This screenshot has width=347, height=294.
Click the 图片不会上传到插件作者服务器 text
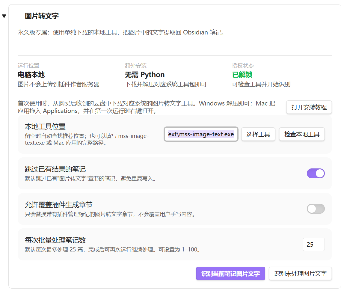59,84
